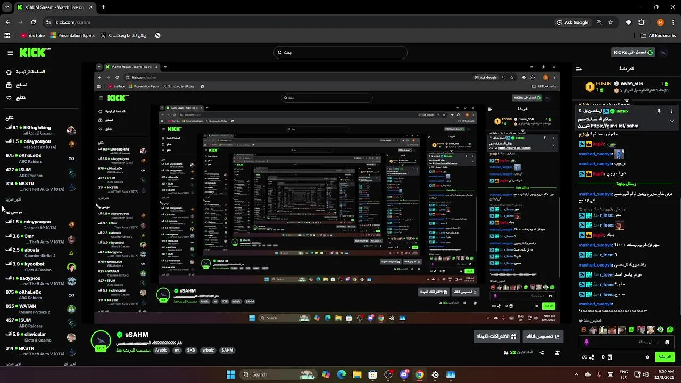Open the guns.lol/.sahm link
The image size is (681, 383).
[x=614, y=126]
